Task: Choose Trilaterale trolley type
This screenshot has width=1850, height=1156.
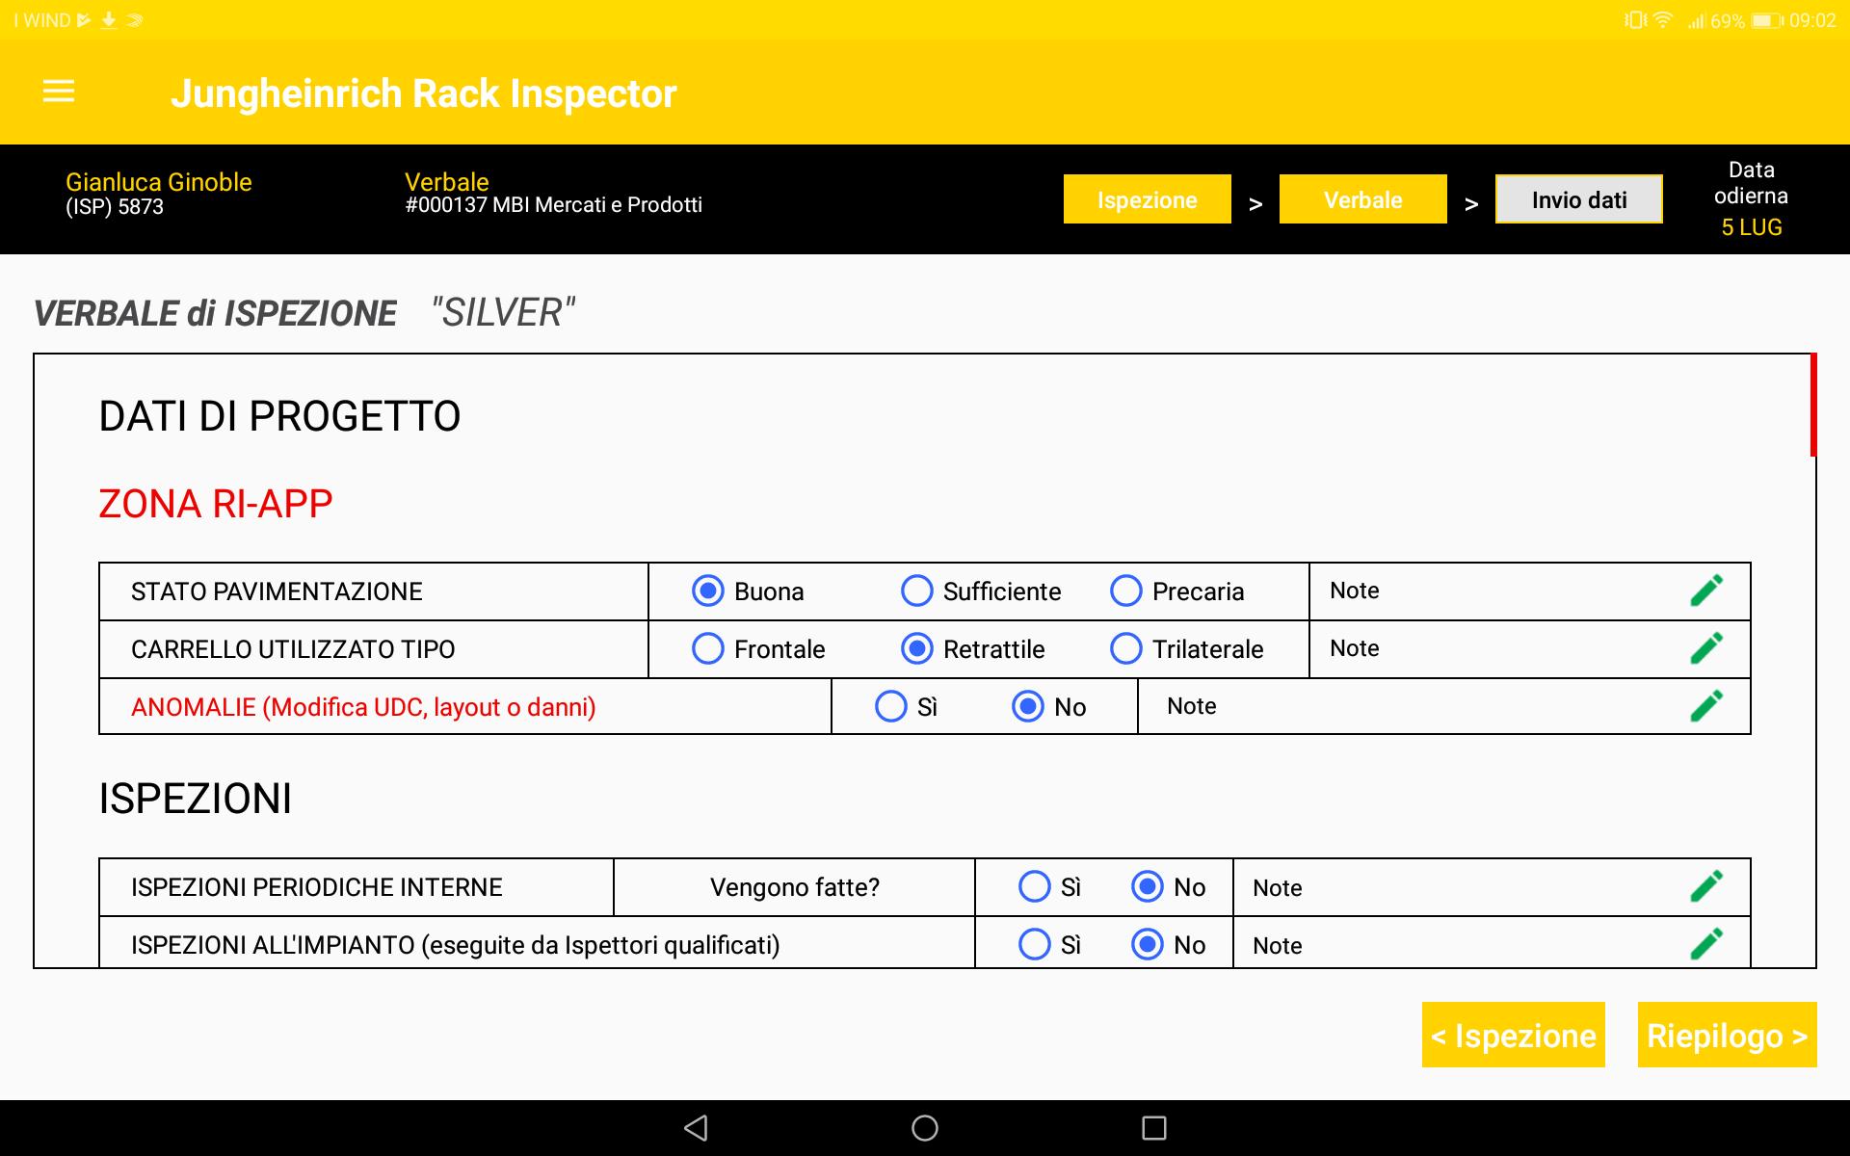Action: coord(1125,648)
